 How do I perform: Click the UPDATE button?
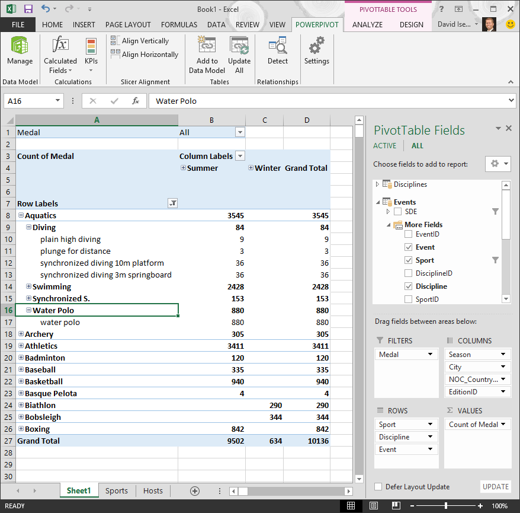[495, 486]
